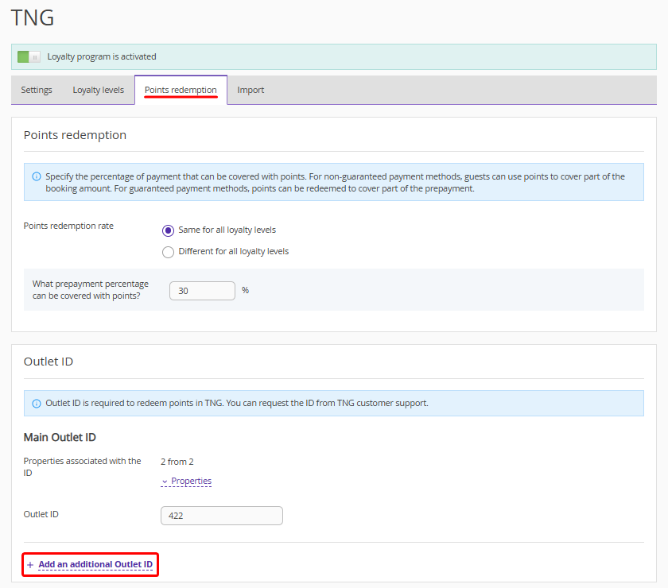Click the TNG page title
668x588 pixels.
click(33, 17)
